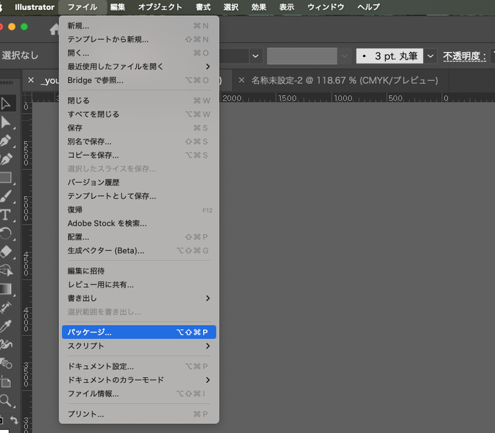Image resolution: width=495 pixels, height=433 pixels.
Task: Choose プリント... menu item
Action: click(139, 414)
